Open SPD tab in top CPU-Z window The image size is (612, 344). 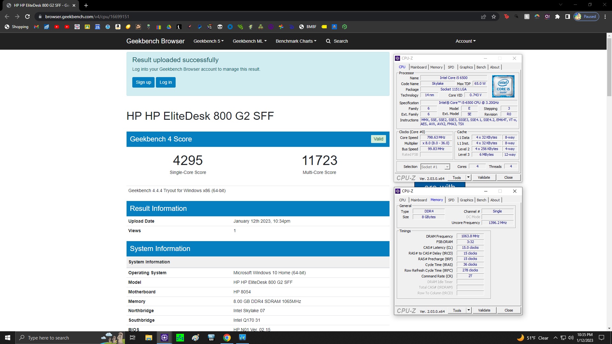coord(451,67)
